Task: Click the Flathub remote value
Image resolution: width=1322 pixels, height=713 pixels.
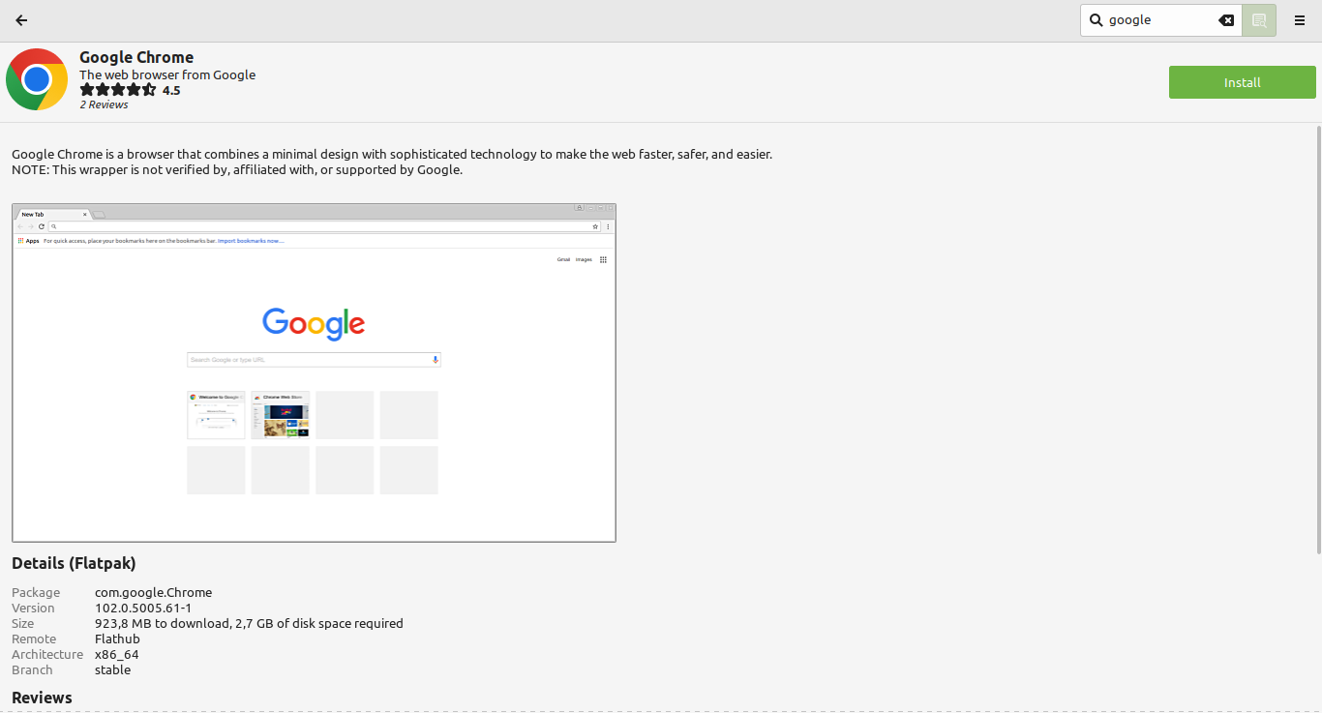Action: [117, 639]
